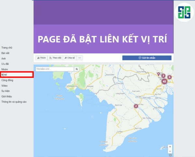The width and height of the screenshot is (195, 157).
Task: Zoom in the map with plus
Action: (x=170, y=147)
